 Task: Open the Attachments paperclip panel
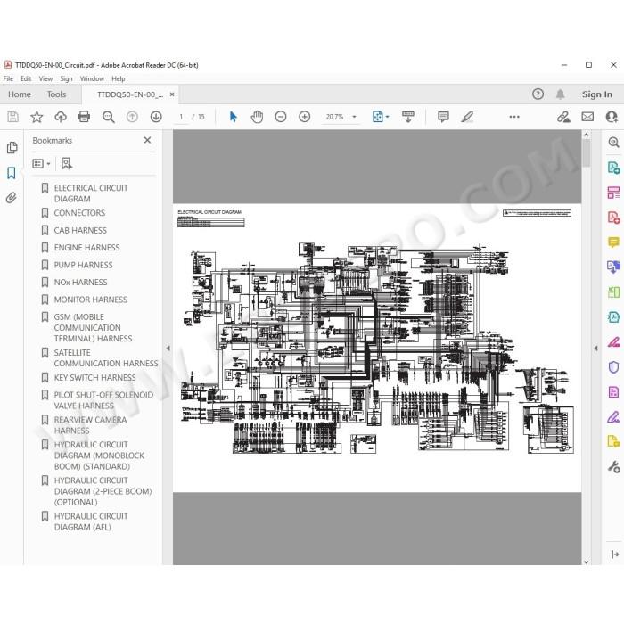click(x=12, y=198)
